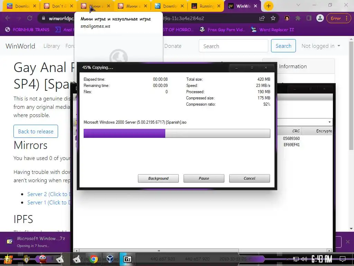Screen dimensions: 354x266
Task: View site info via lock icon
Action: pyautogui.click(x=44, y=18)
